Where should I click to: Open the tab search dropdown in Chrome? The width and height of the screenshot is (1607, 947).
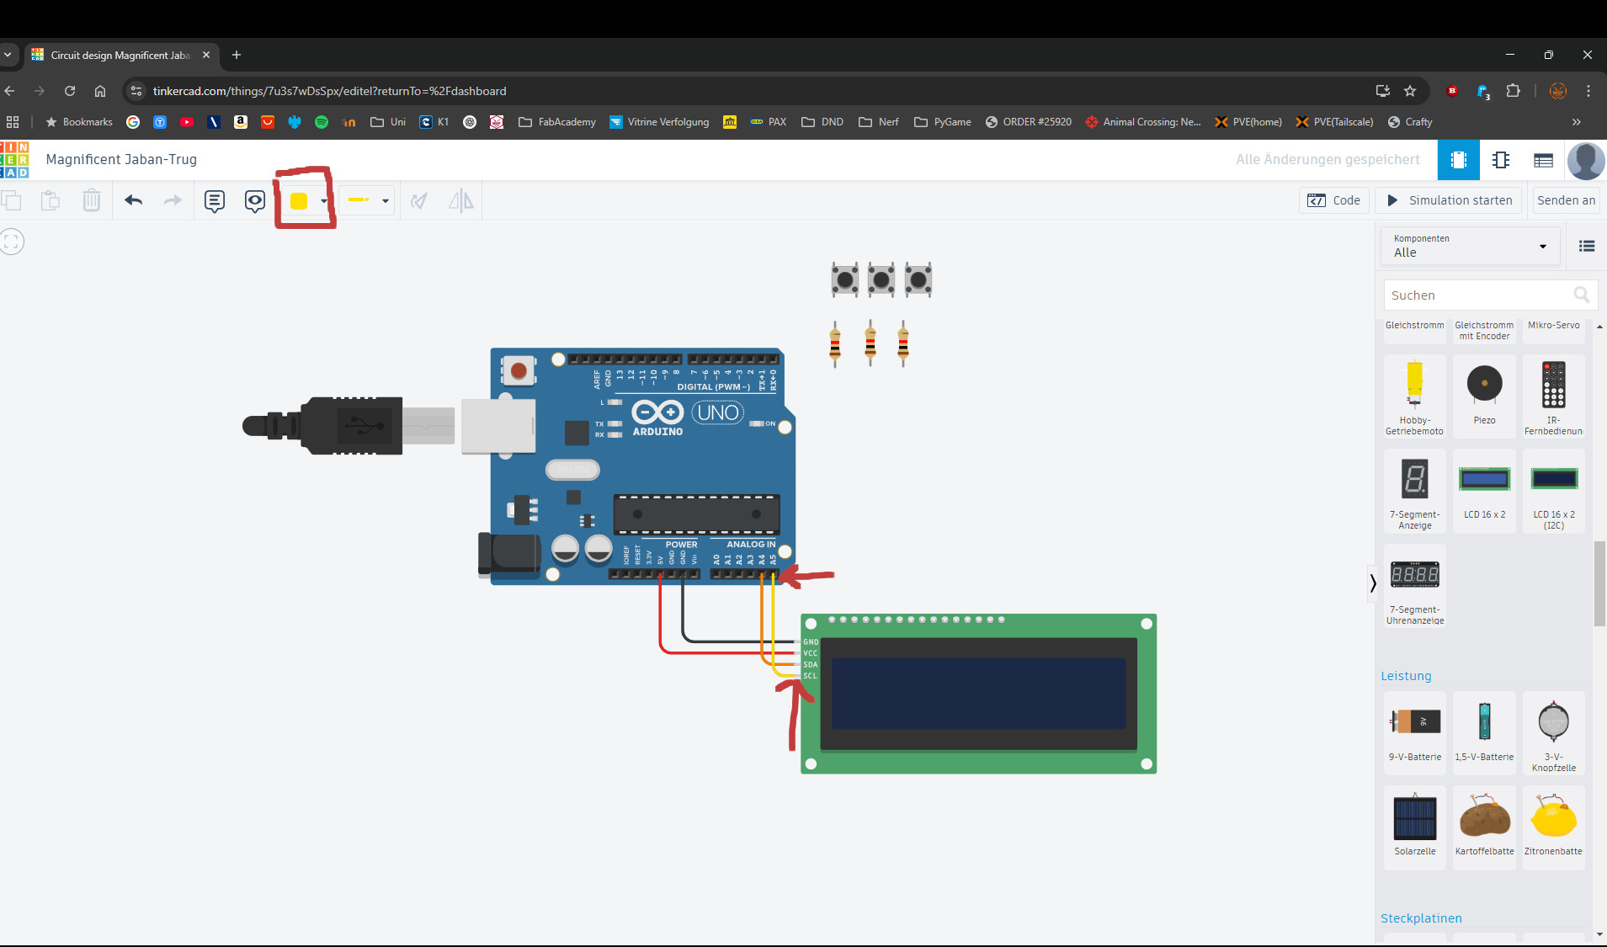(x=8, y=55)
